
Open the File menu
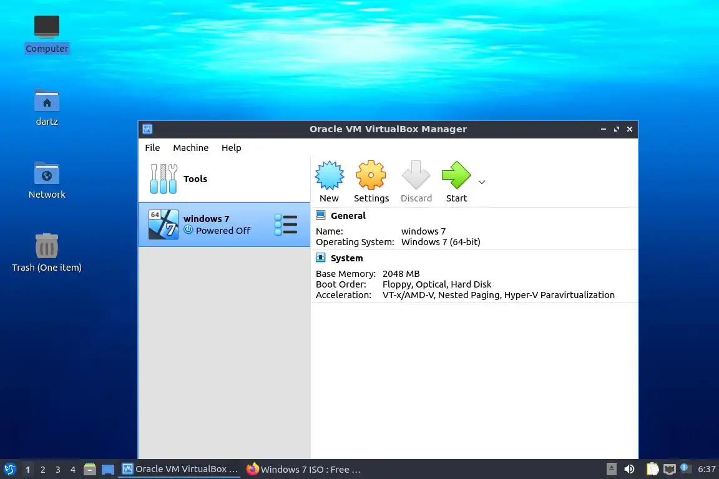coord(152,148)
